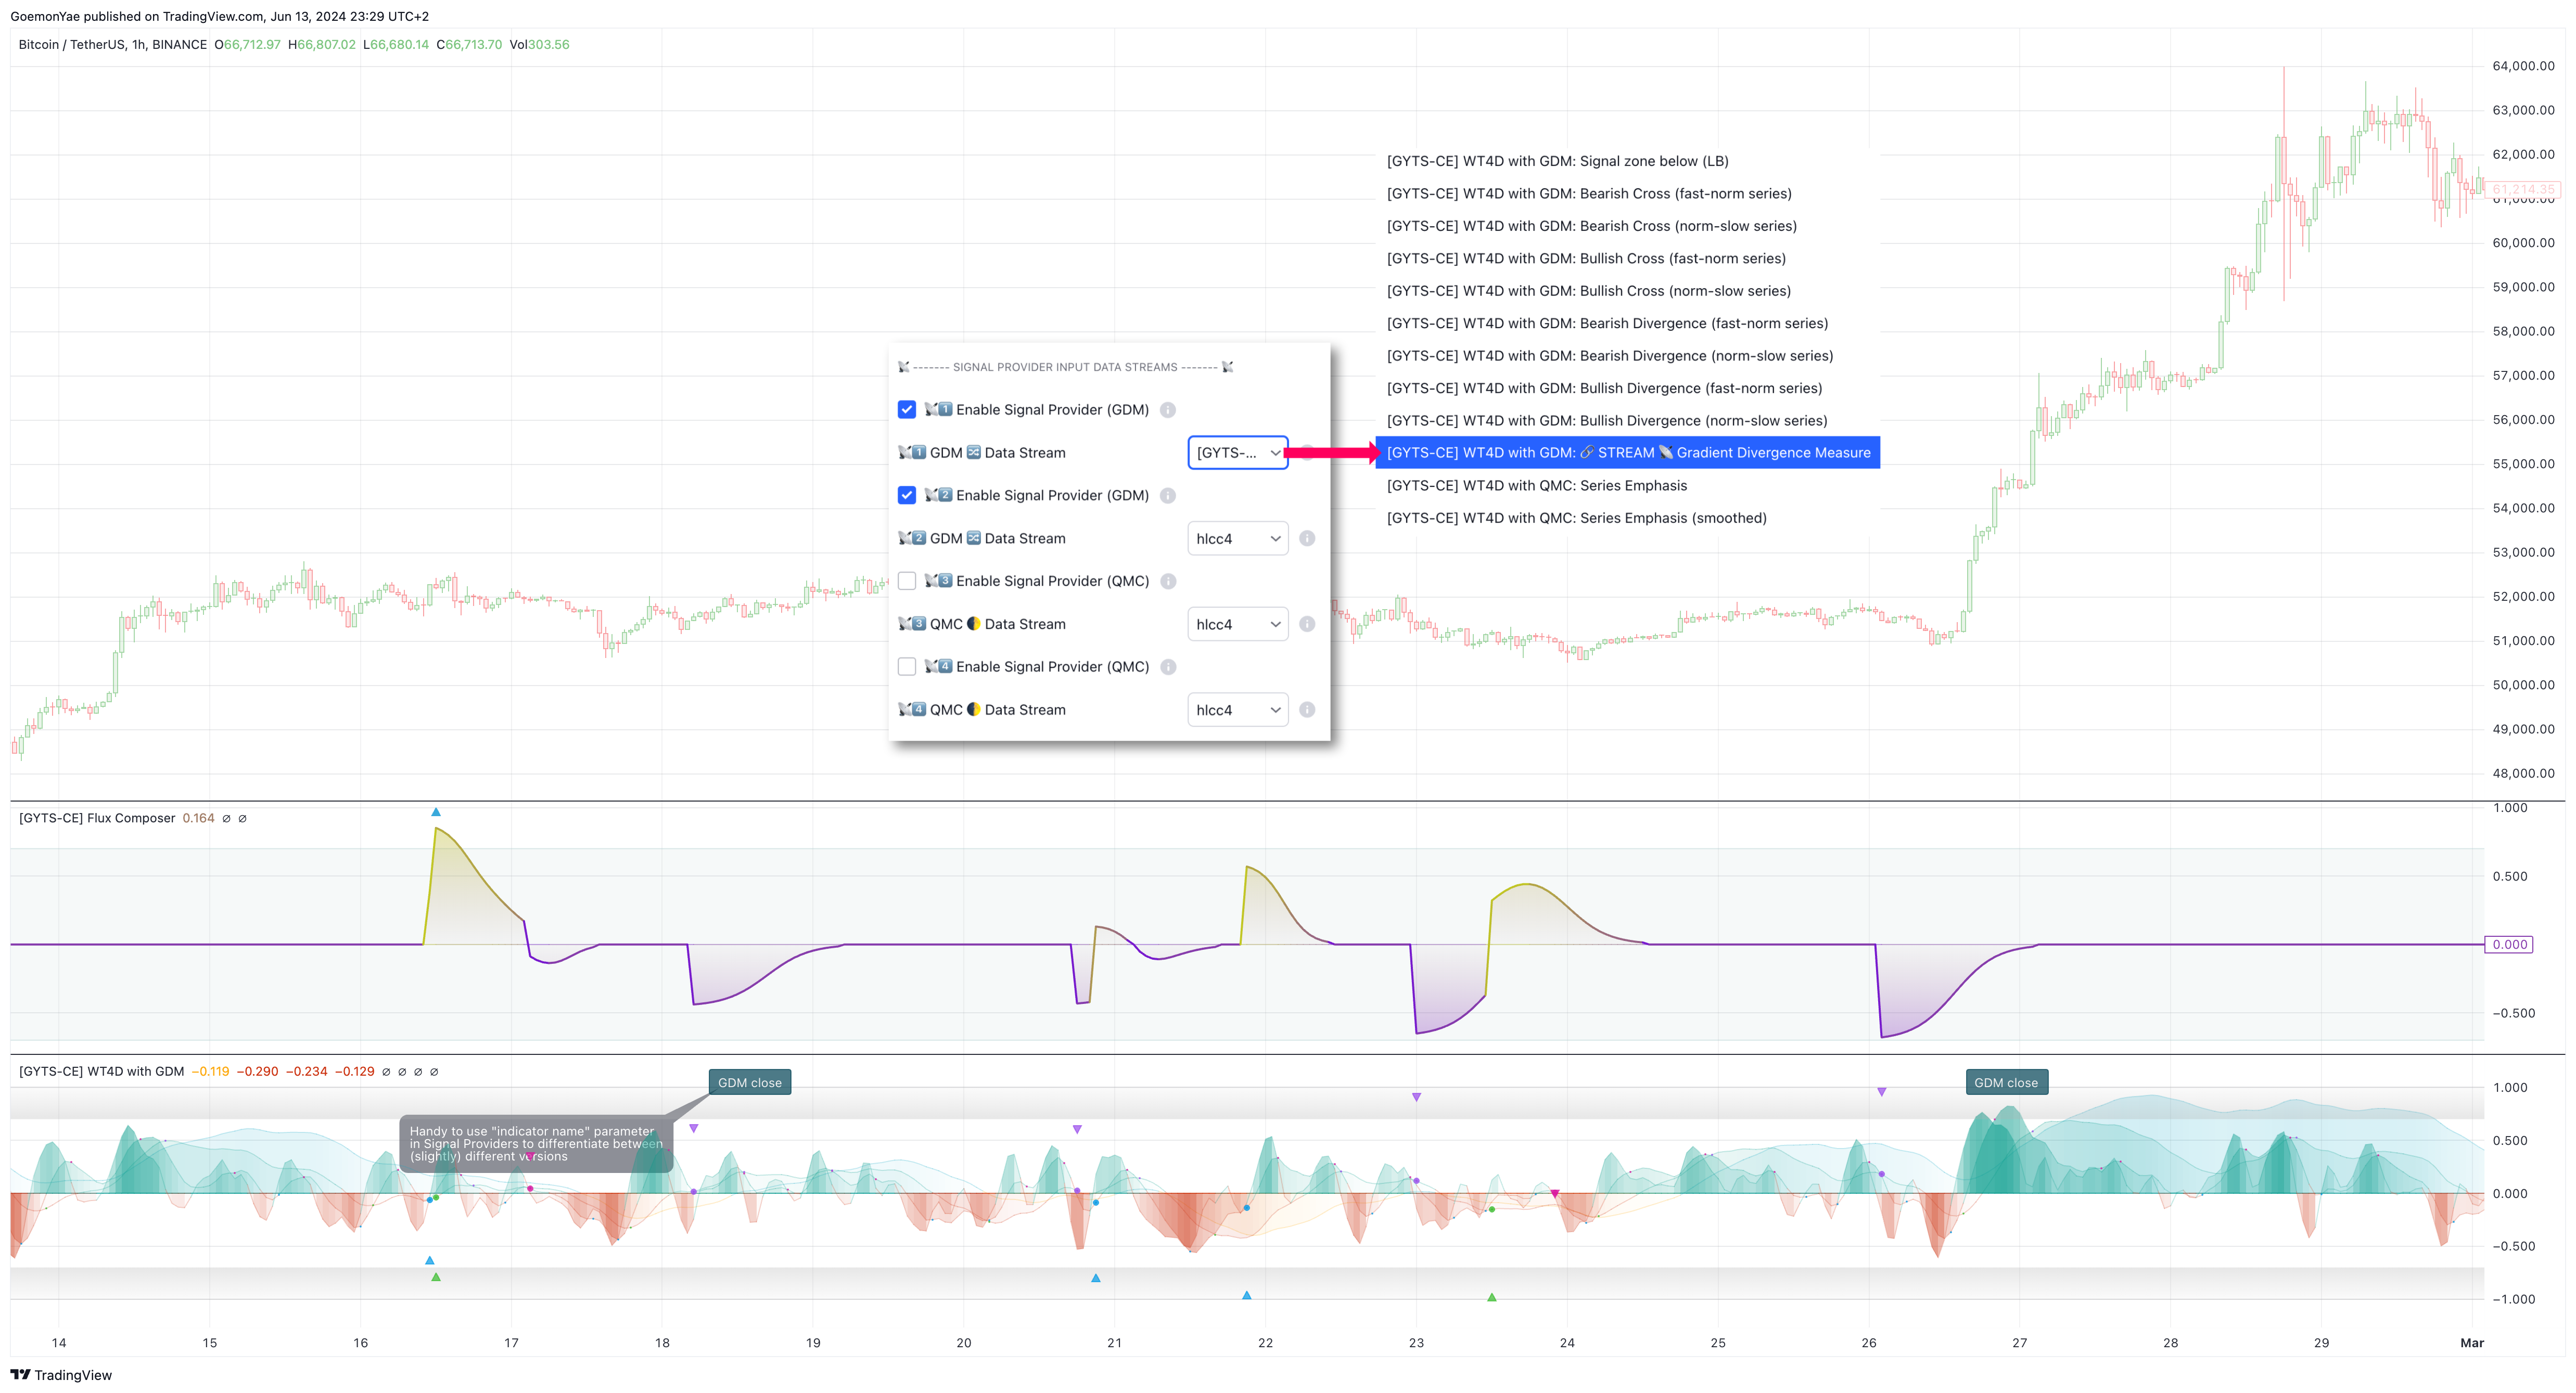Select 'STREAM Gradient Divergence Measure' highlighted option

(1628, 453)
